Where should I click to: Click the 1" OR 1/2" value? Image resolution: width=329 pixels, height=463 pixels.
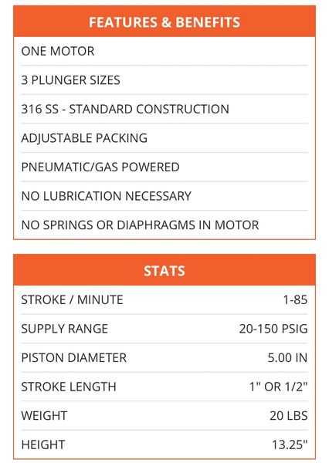[279, 387]
